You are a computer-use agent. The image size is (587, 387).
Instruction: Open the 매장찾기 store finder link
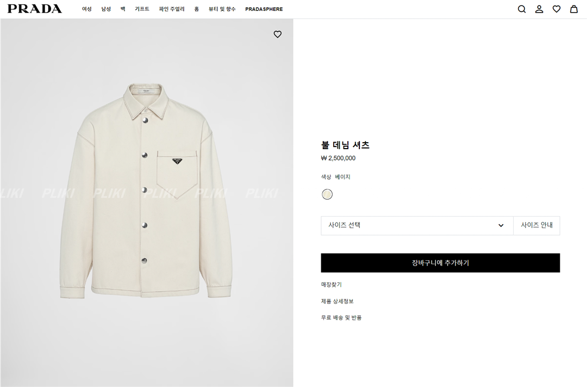click(x=332, y=285)
